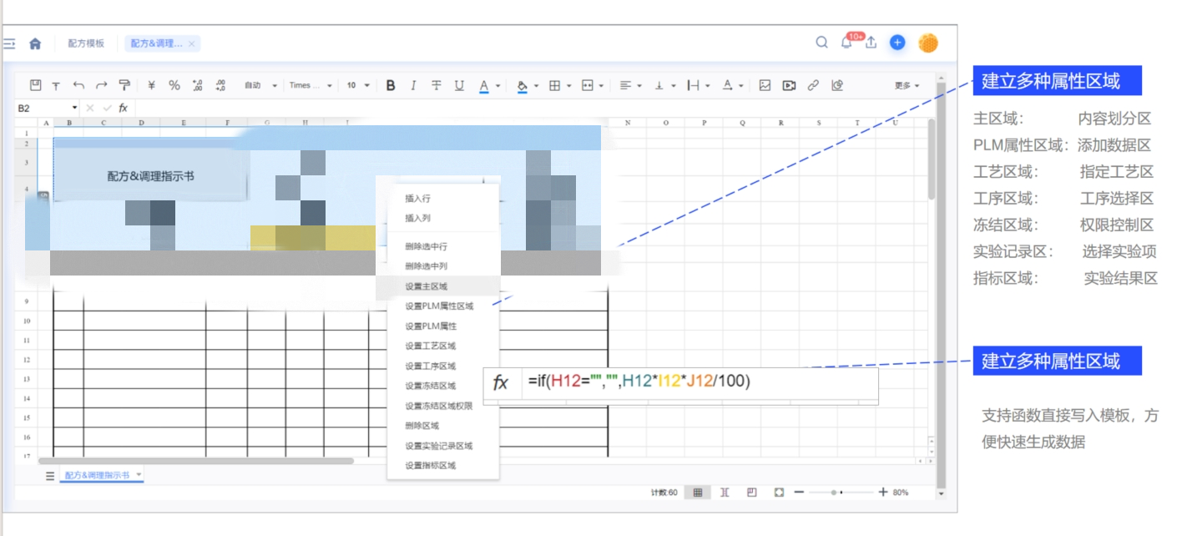Viewport: 1182px width, 536px height.
Task: Click the search magnifier icon
Action: pyautogui.click(x=821, y=43)
